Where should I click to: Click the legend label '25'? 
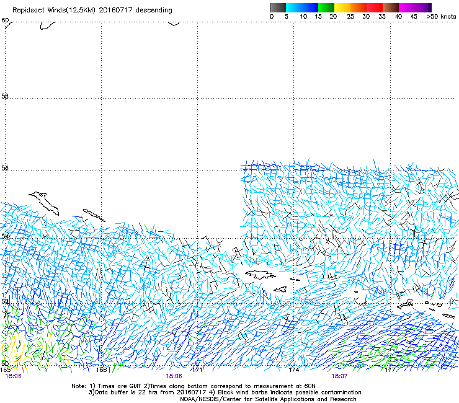[350, 17]
